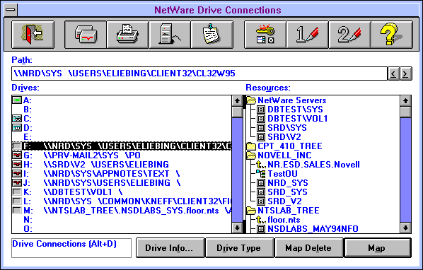Click the D: drive icon

click(x=17, y=128)
